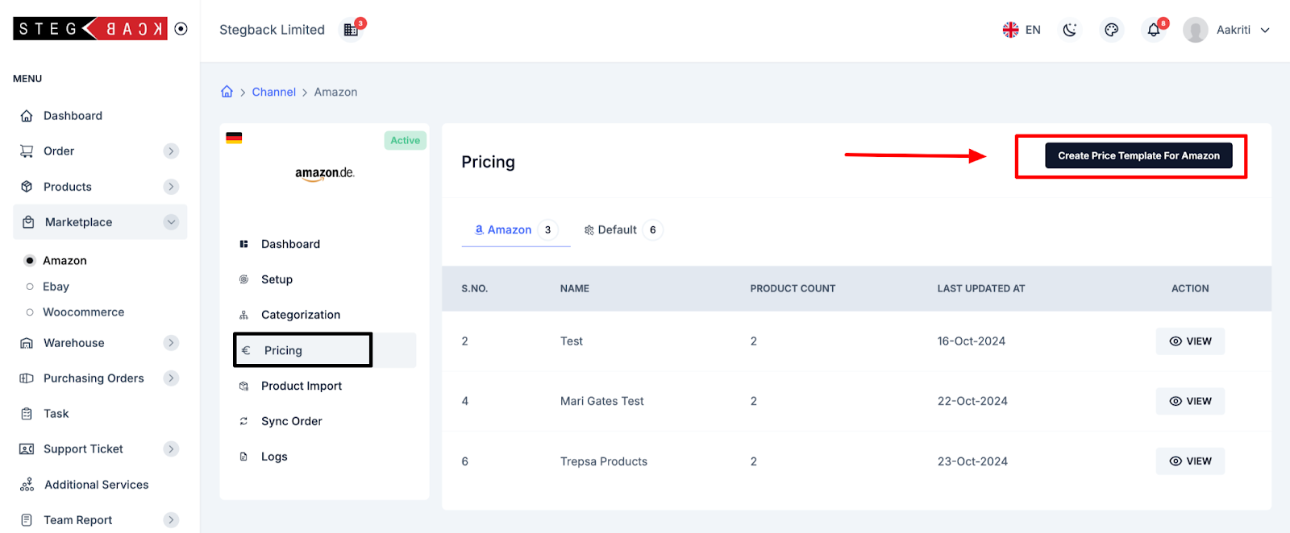Select Ebay under Marketplace
The width and height of the screenshot is (1290, 533).
[56, 287]
